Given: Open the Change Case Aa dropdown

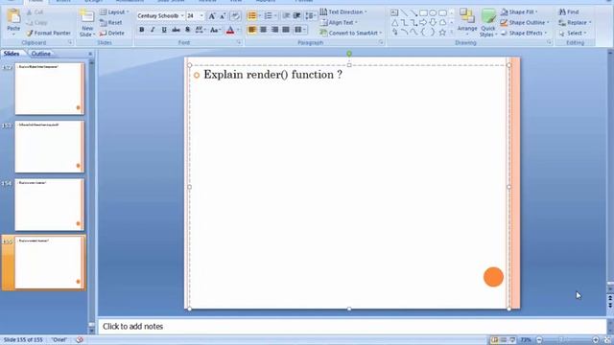Looking at the screenshot, I should (x=215, y=30).
